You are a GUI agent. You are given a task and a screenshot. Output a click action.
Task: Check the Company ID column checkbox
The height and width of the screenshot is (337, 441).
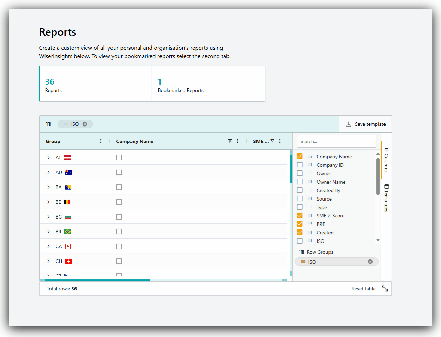pos(300,165)
